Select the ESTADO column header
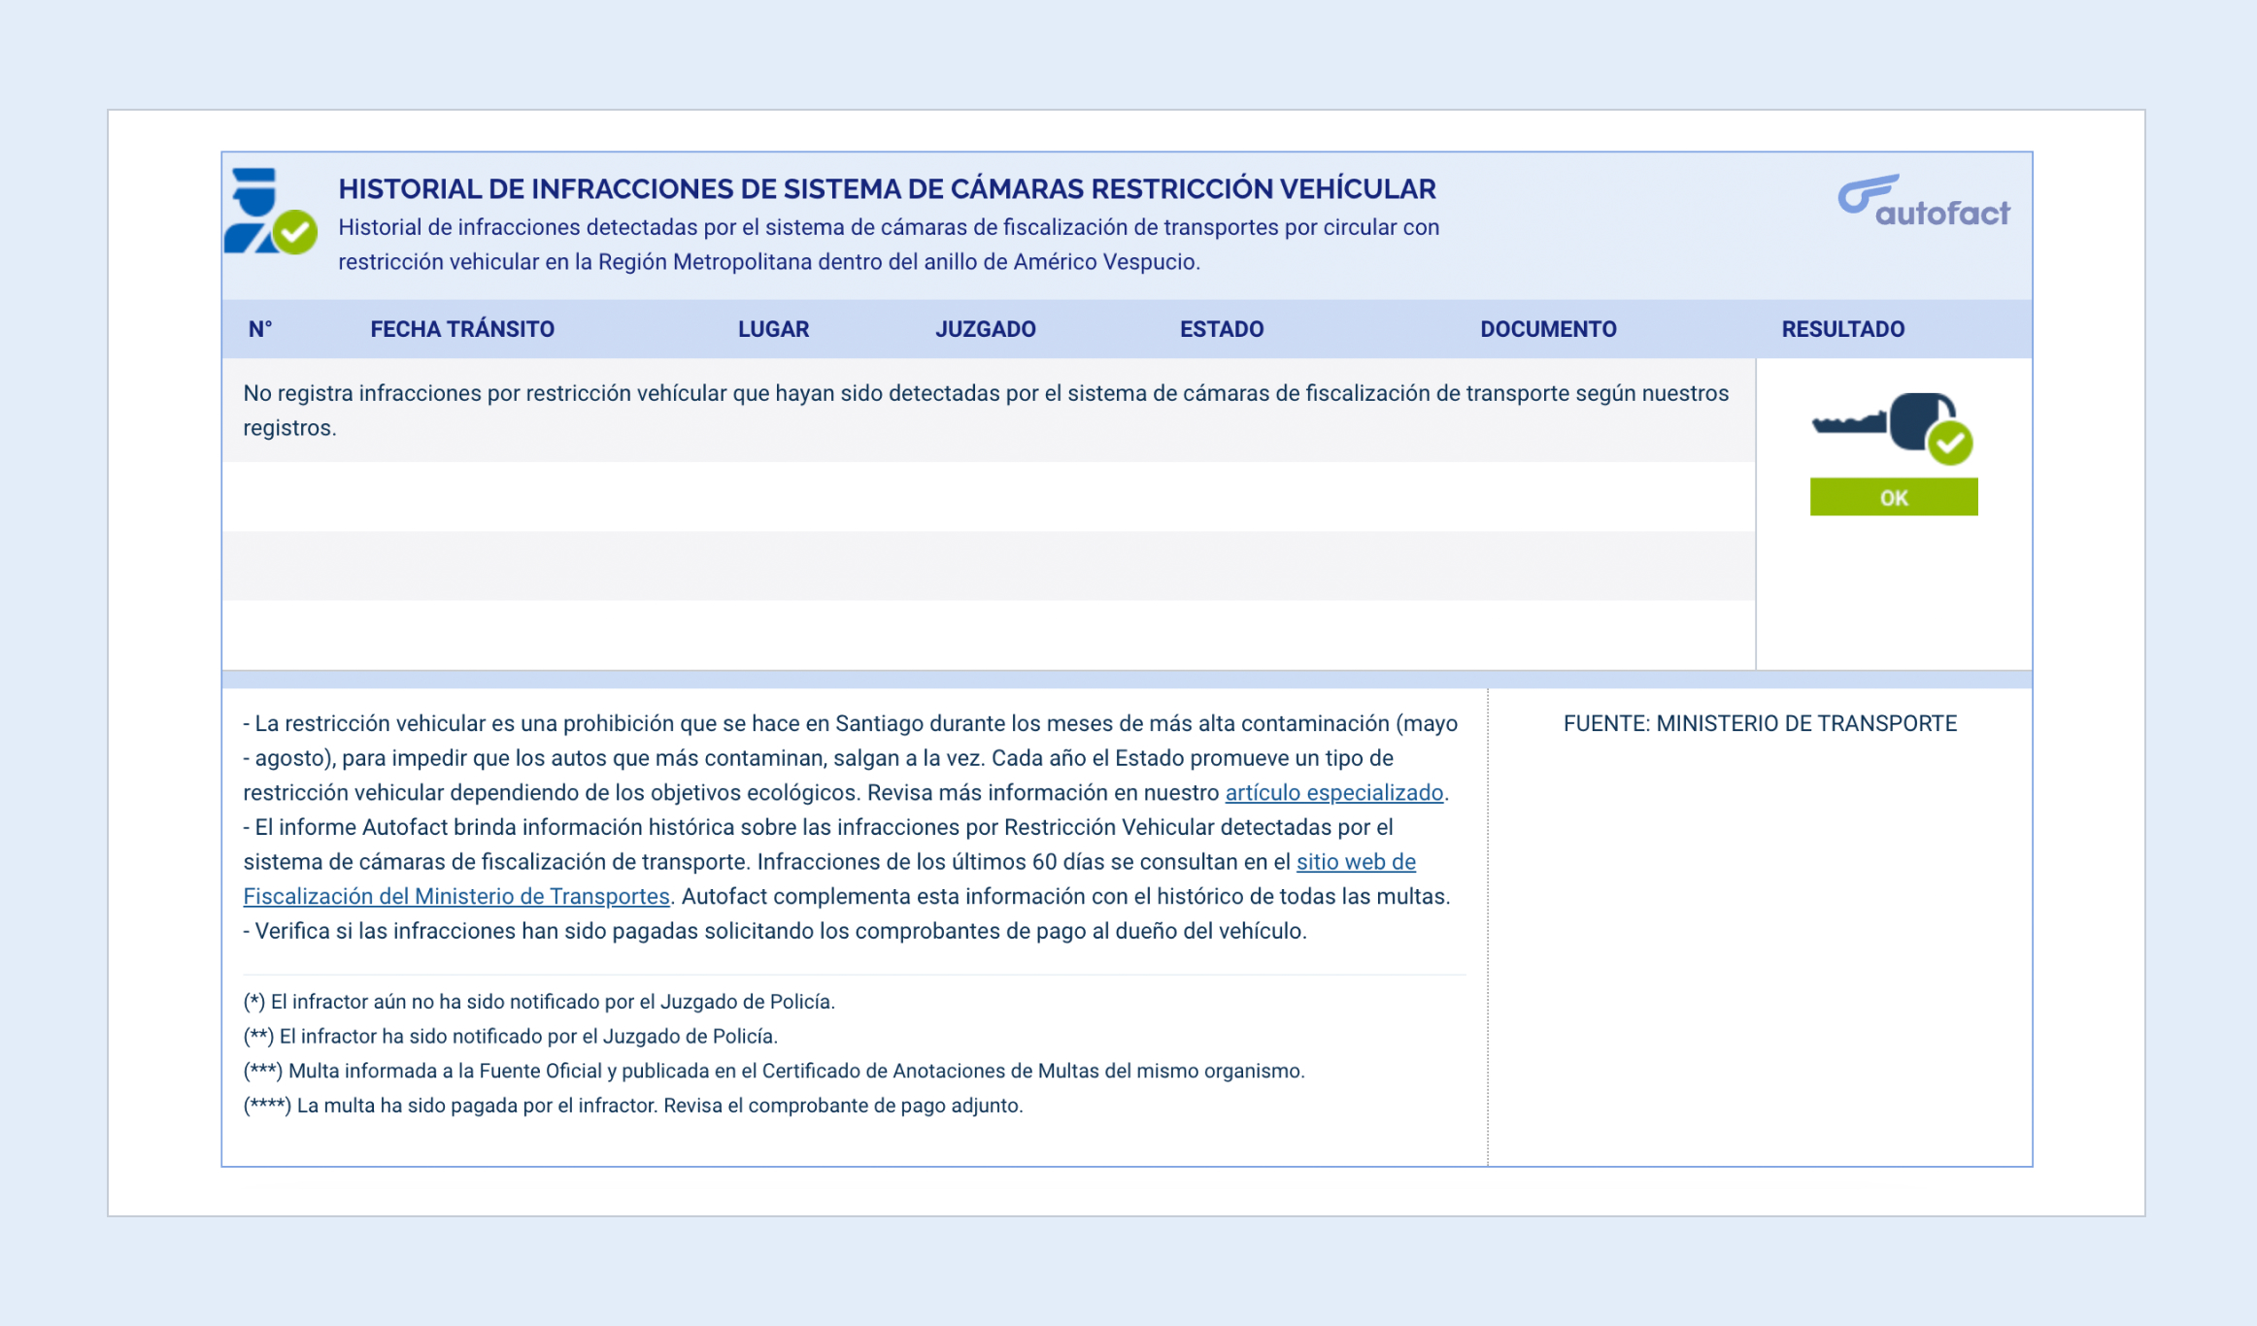This screenshot has width=2257, height=1326. [1223, 329]
